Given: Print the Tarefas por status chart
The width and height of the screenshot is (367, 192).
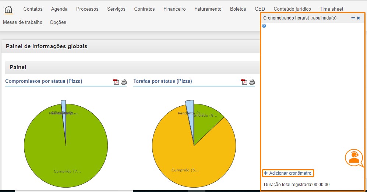Looking at the screenshot, I should 252,82.
